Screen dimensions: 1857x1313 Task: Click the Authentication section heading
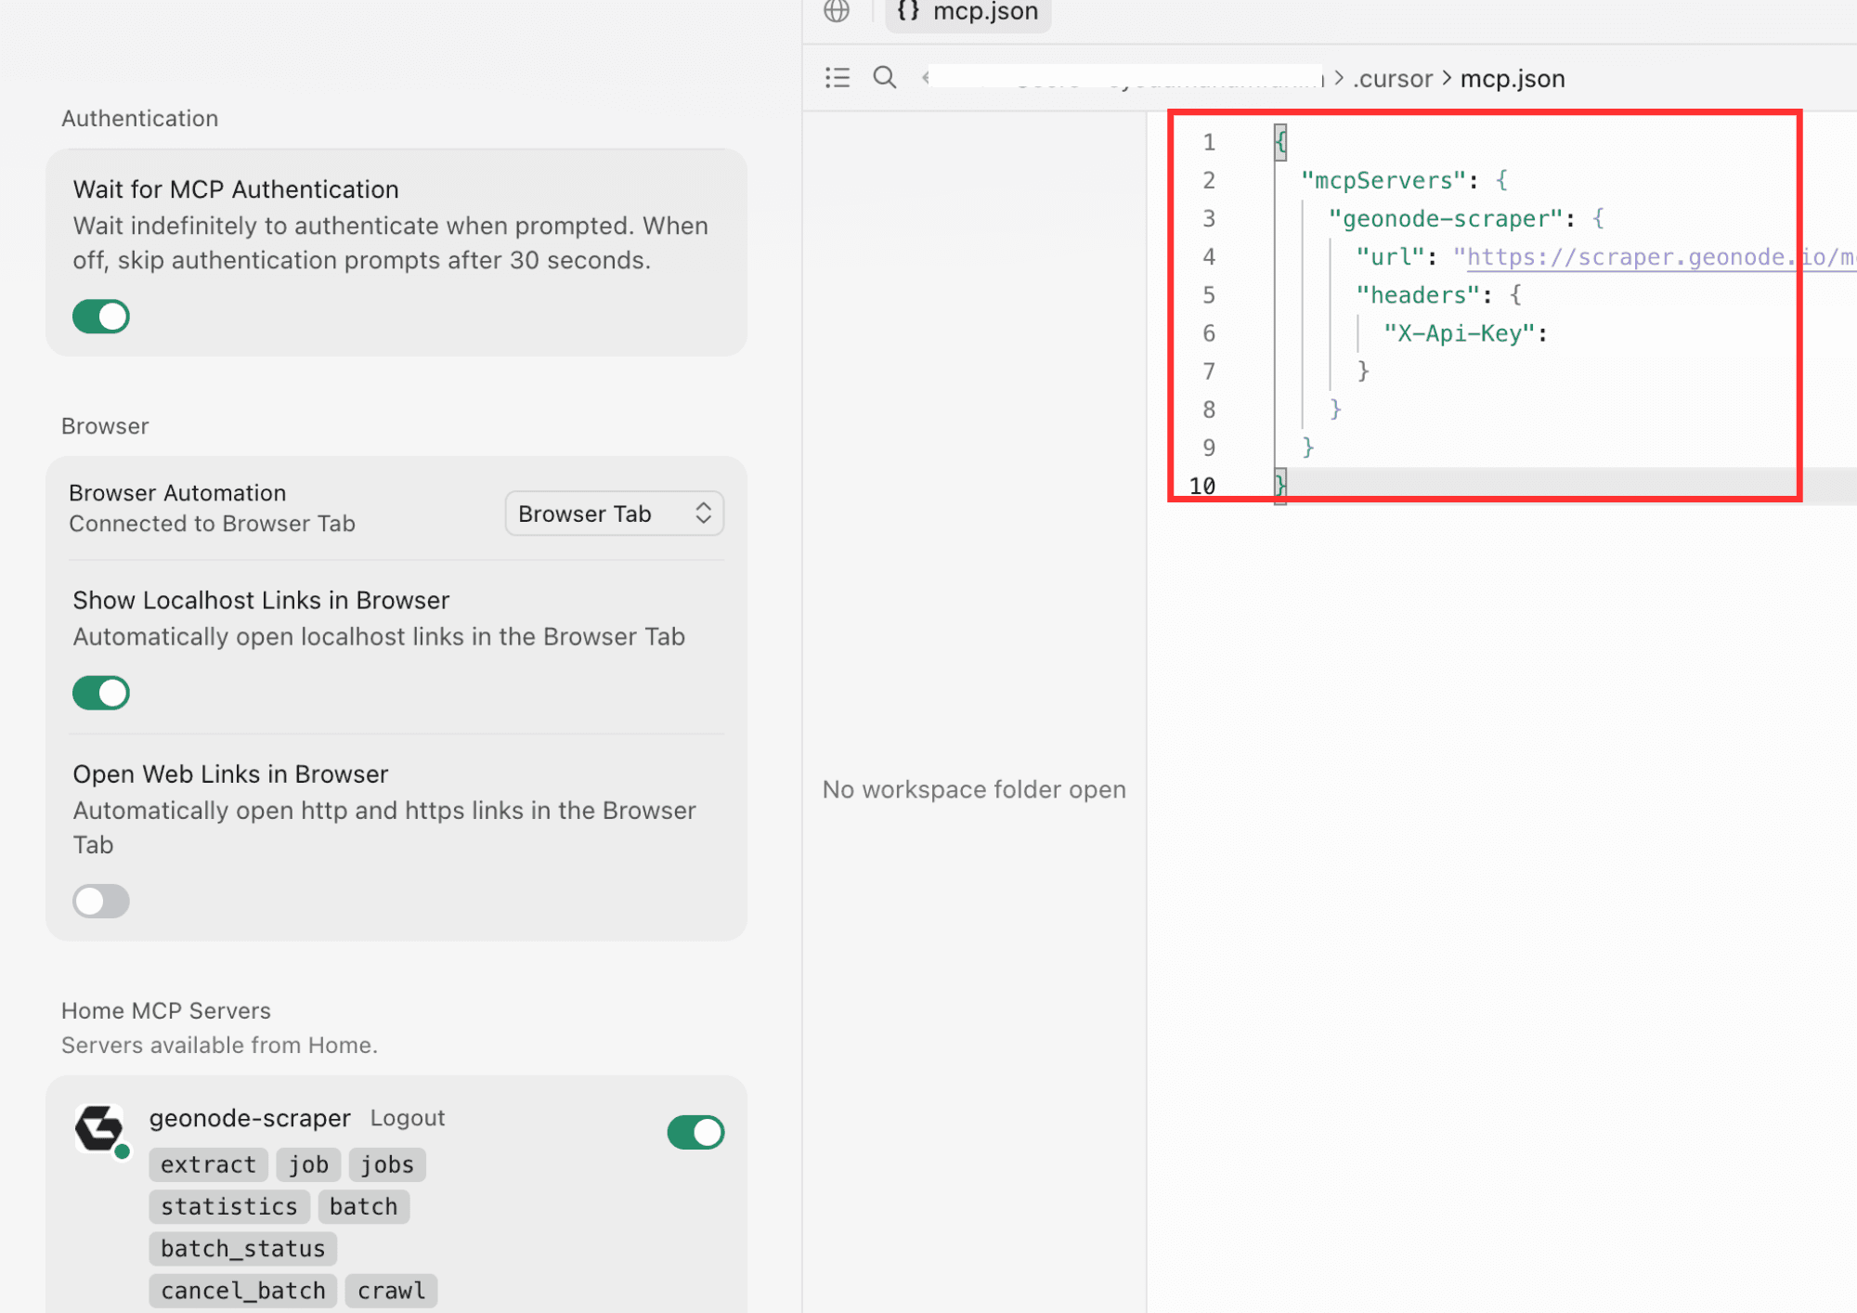point(140,118)
